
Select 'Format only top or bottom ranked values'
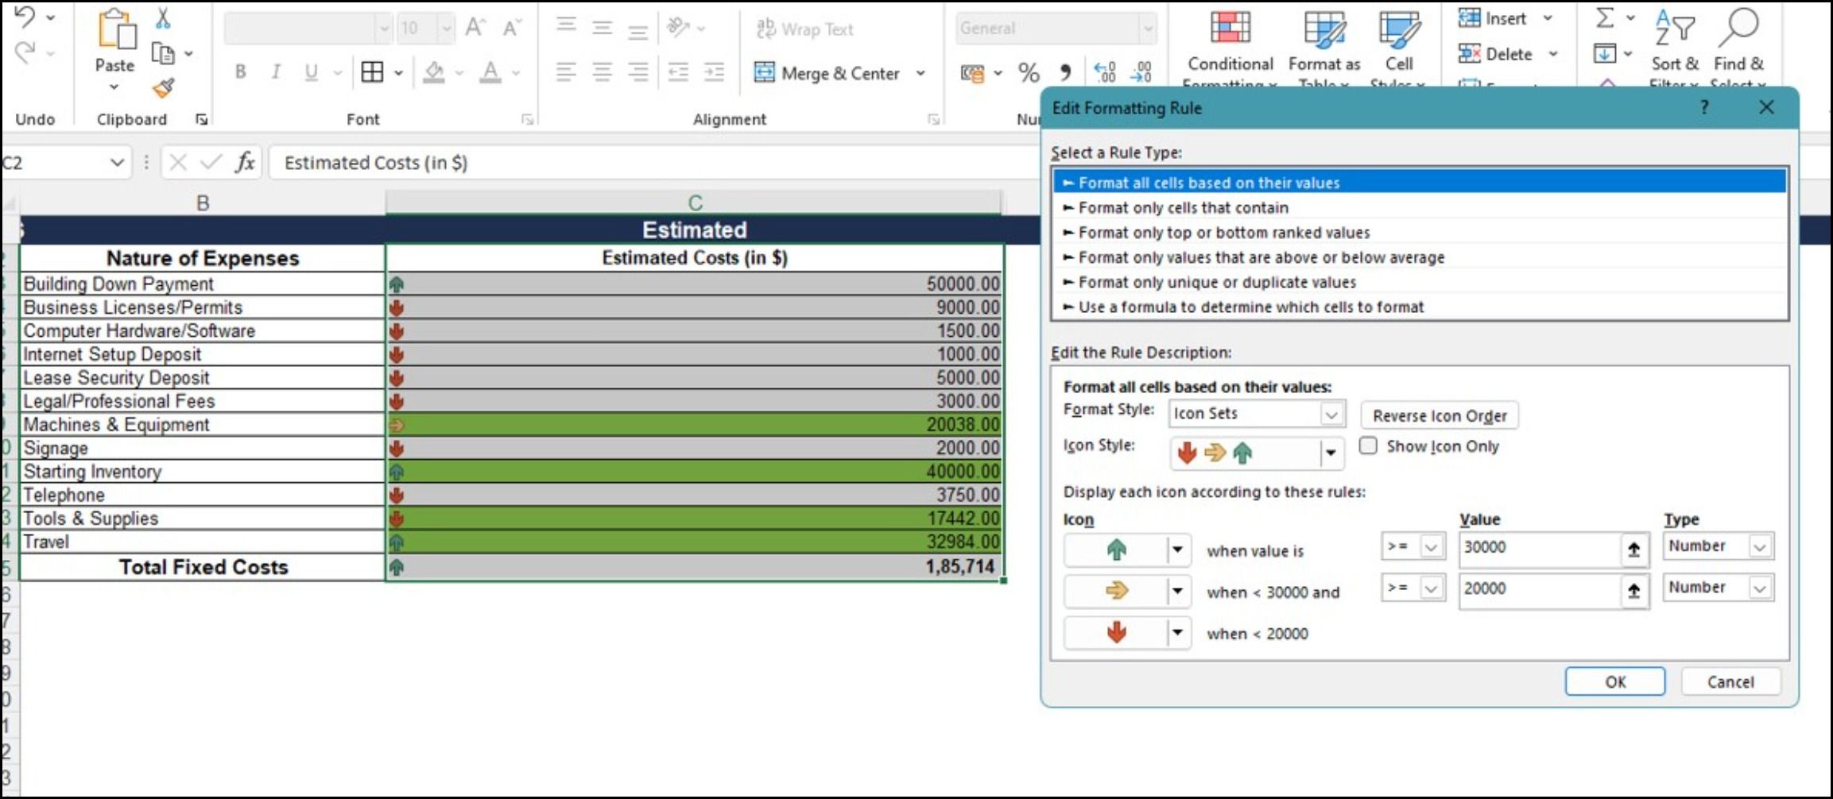tap(1420, 232)
